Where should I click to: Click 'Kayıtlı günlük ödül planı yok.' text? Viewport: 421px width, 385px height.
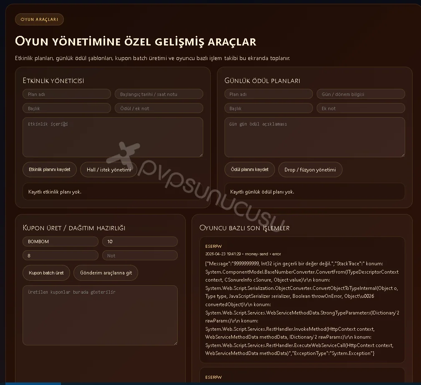tap(262, 192)
